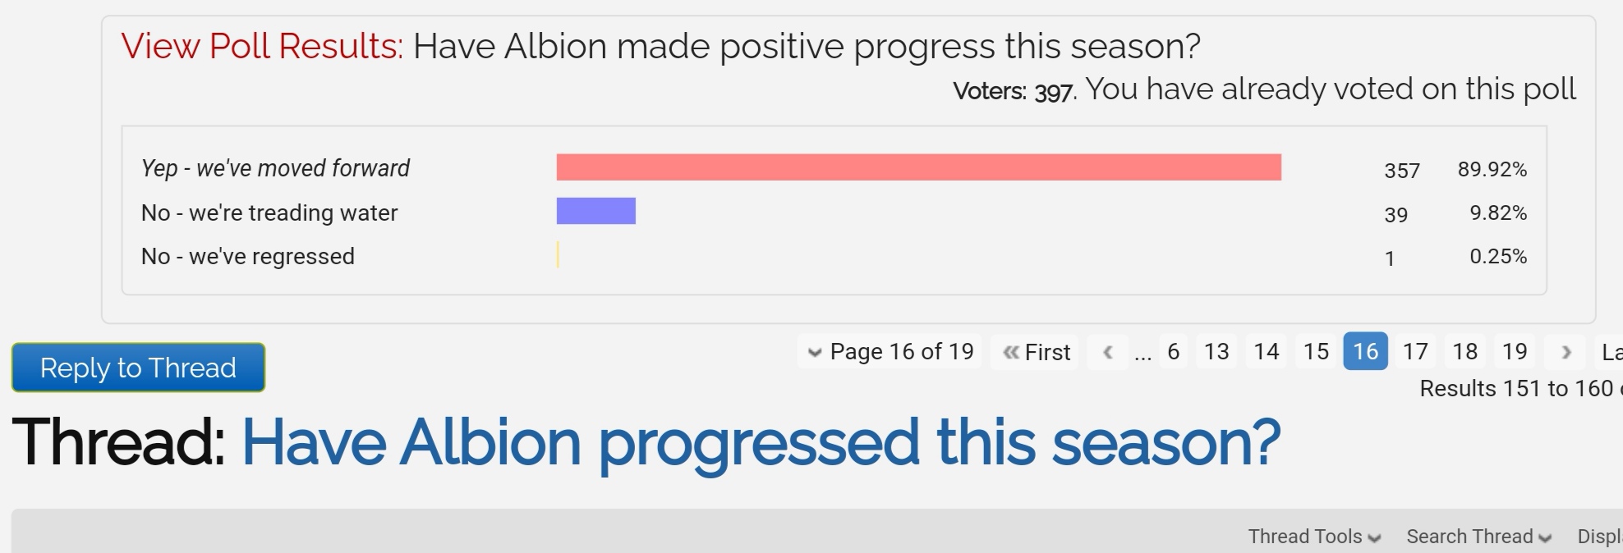Open the Page 16 of 19 dropdown
The image size is (1623, 553).
pyautogui.click(x=890, y=352)
